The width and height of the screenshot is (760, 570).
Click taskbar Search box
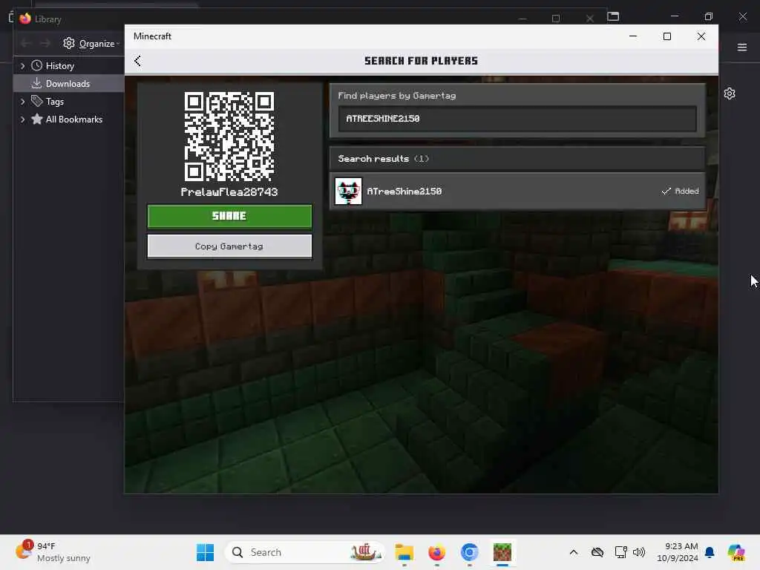tap(305, 552)
